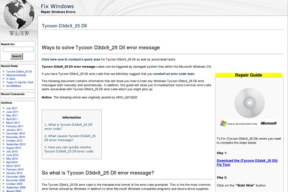This screenshot has width=288, height=192.
Task: Jump to 'How you can quickly resolve' section
Action: click(69, 149)
